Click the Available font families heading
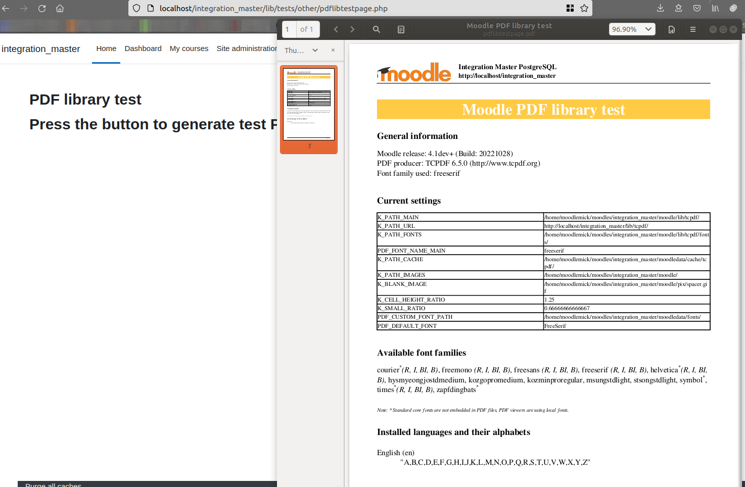The width and height of the screenshot is (745, 487). pyautogui.click(x=422, y=353)
